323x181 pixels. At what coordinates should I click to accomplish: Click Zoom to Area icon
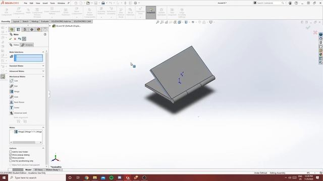tap(162, 22)
